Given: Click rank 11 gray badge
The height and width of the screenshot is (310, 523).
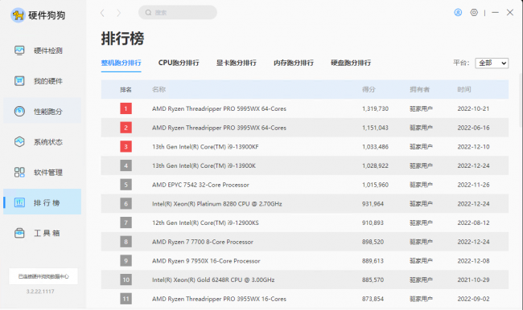Looking at the screenshot, I should [x=126, y=299].
